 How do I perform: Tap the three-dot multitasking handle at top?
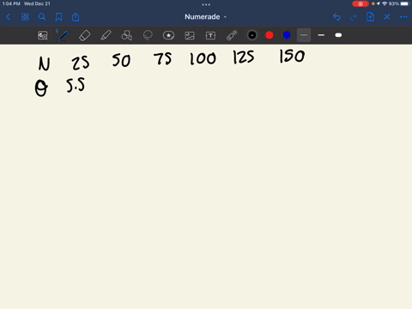point(206,4)
